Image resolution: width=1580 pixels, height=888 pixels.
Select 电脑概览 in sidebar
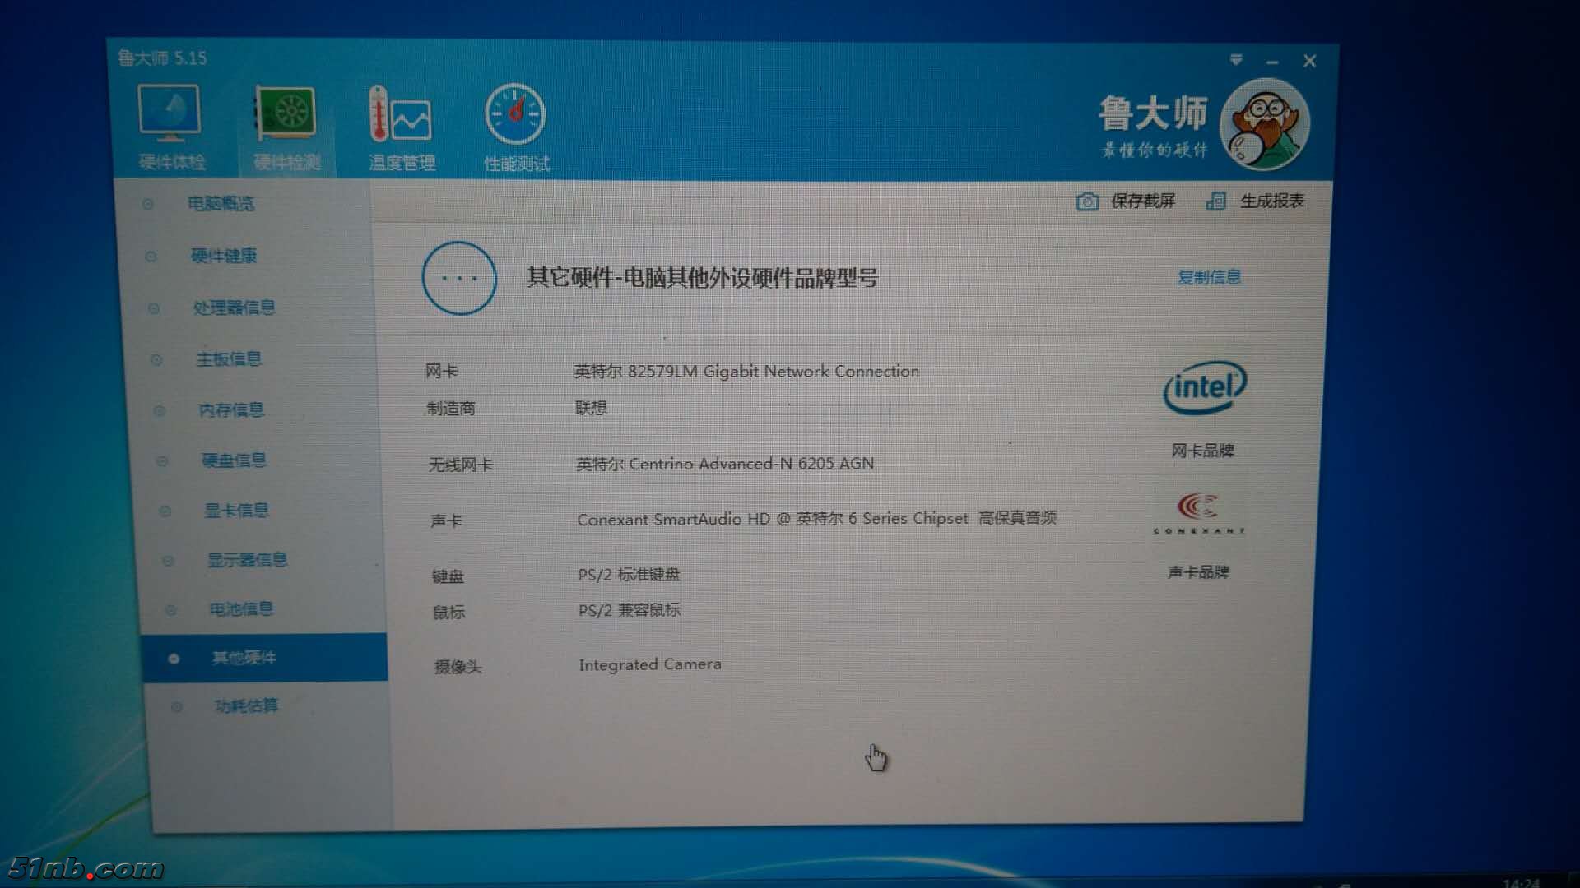click(x=221, y=203)
